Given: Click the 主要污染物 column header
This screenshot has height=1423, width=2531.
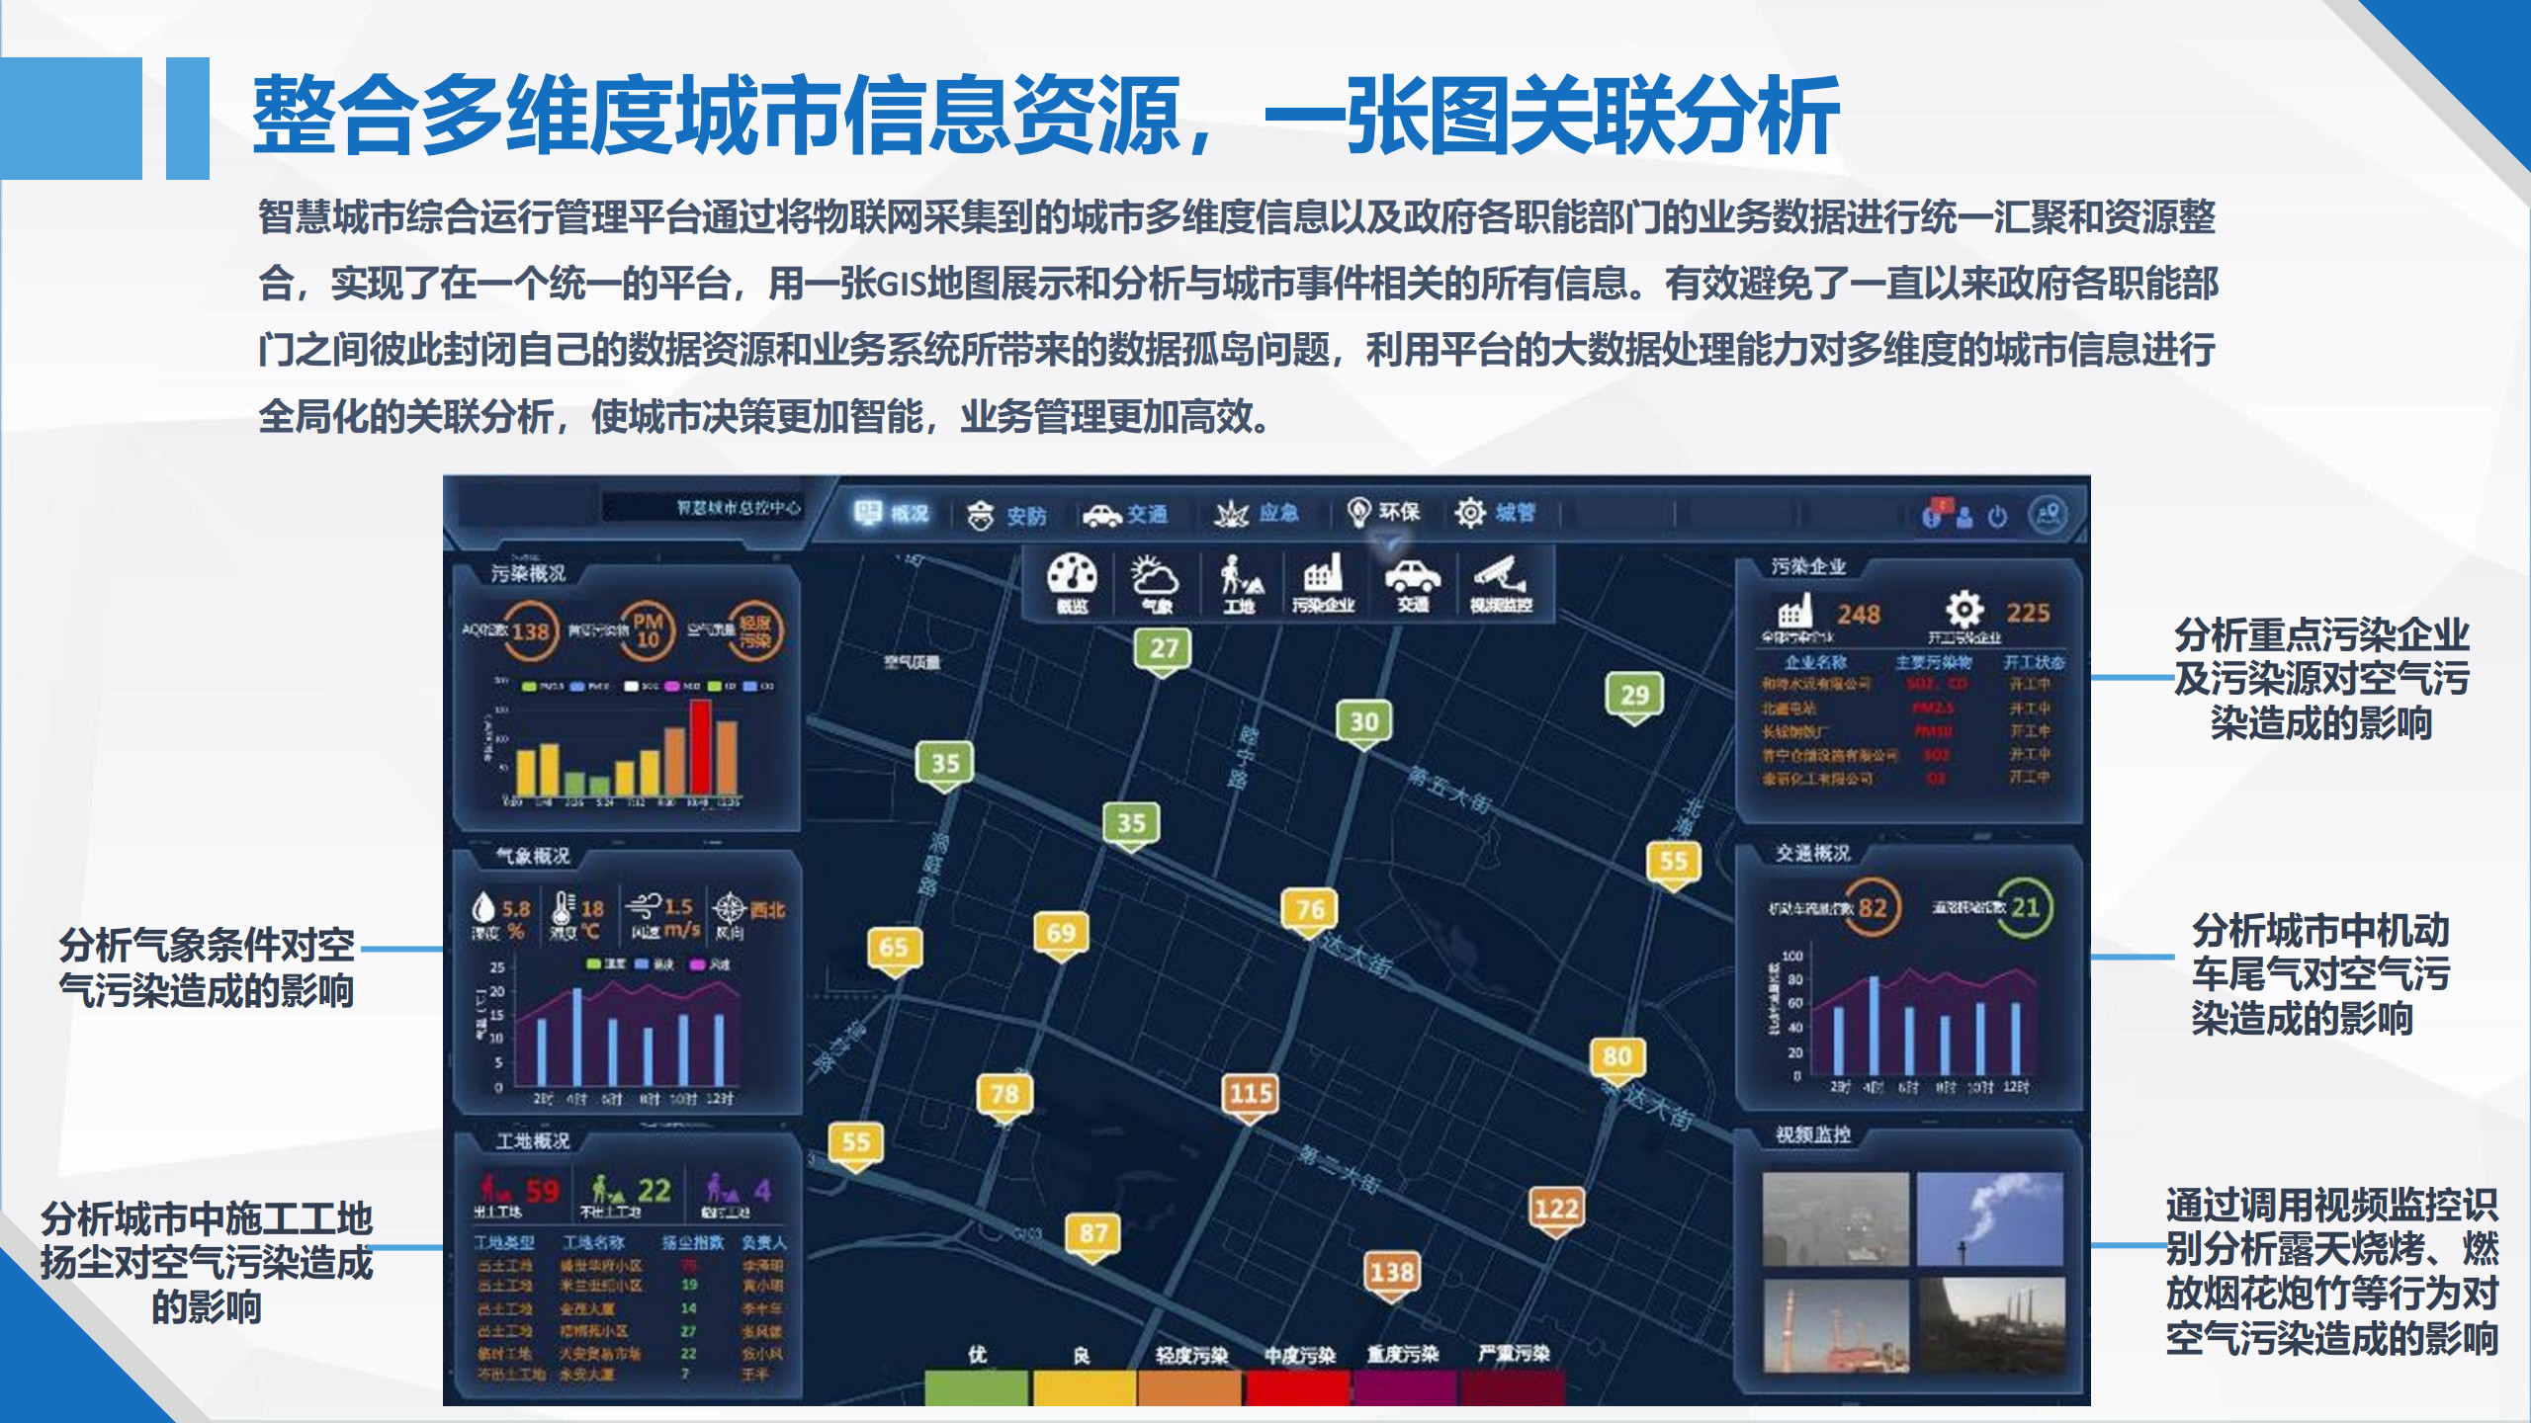Looking at the screenshot, I should pyautogui.click(x=1933, y=662).
